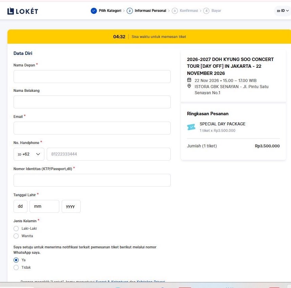The width and height of the screenshot is (291, 288).
Task: Go to Pilih Kategori step
Action: (x=110, y=11)
